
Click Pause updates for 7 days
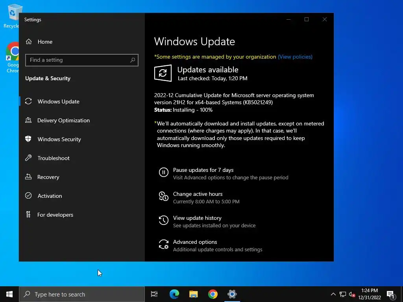click(203, 170)
